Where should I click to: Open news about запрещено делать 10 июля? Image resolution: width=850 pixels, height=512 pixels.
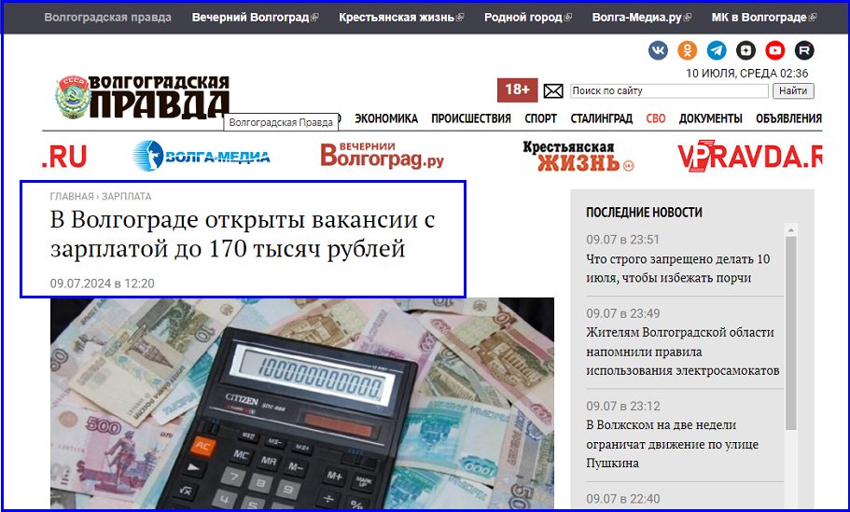(x=677, y=269)
